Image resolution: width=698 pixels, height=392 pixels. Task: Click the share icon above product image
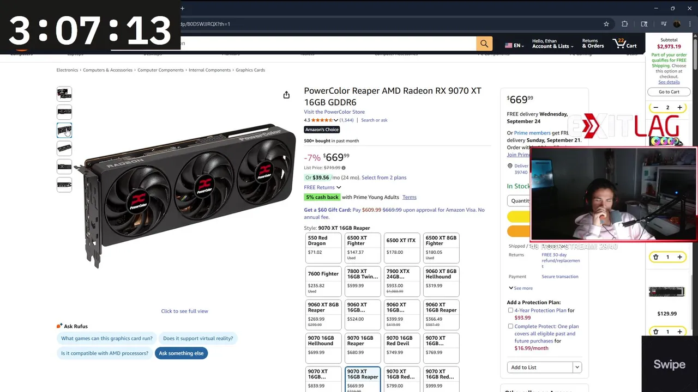click(x=286, y=95)
